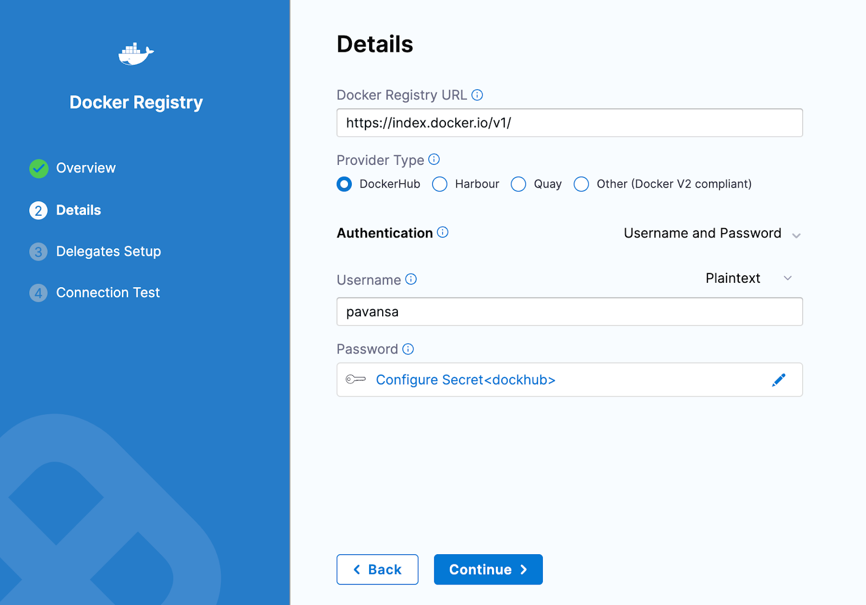Click the info icon beside Docker Registry URL

tap(477, 95)
